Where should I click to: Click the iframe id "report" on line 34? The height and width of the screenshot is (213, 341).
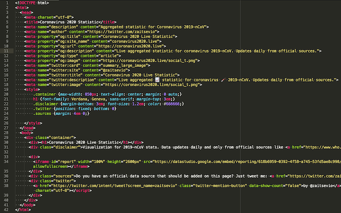pos(66,162)
